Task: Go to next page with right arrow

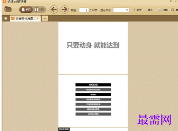Action: click(x=65, y=9)
